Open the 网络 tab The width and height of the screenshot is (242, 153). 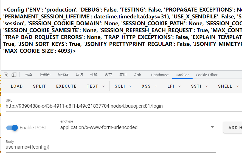(x=79, y=75)
